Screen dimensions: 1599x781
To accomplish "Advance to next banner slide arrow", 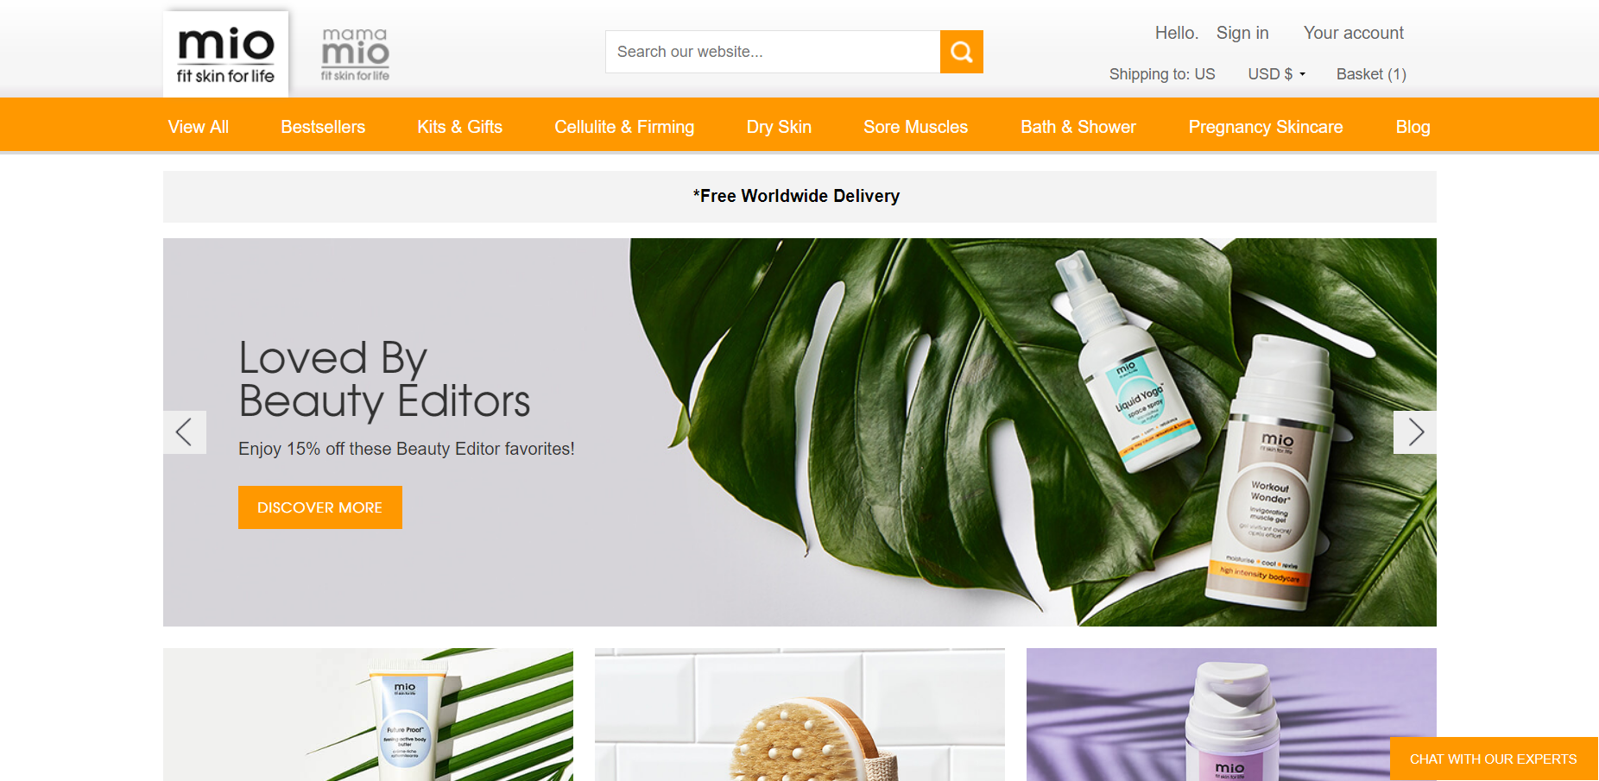I will (x=1415, y=432).
